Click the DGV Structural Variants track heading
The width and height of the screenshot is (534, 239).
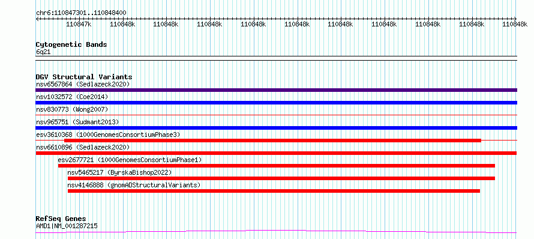(x=84, y=77)
